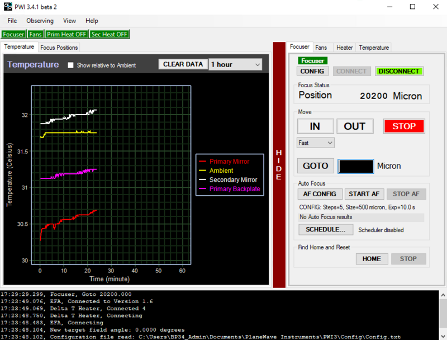Toggle the Fans status indicator in toolbar
This screenshot has height=340, width=447.
[36, 34]
